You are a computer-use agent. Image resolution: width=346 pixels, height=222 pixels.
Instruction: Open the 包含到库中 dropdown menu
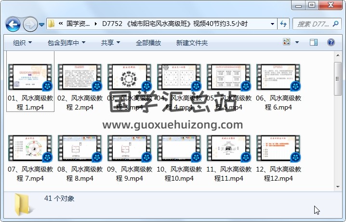tap(66, 43)
